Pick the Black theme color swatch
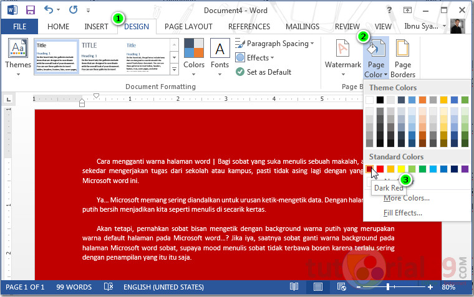 pos(380,100)
